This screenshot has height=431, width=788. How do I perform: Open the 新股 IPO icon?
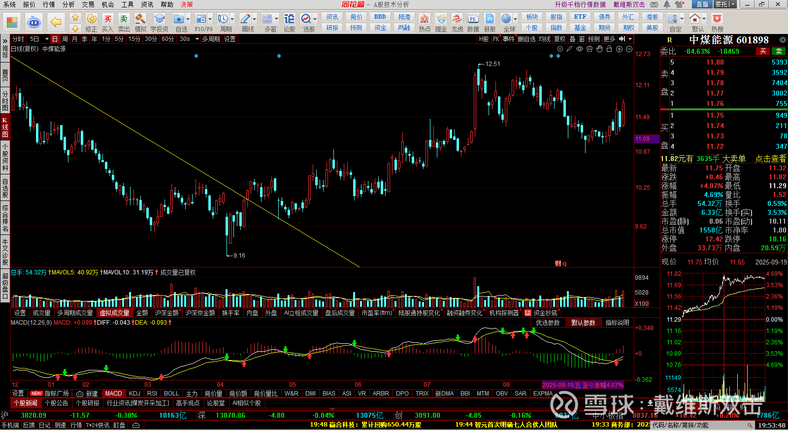(x=490, y=19)
